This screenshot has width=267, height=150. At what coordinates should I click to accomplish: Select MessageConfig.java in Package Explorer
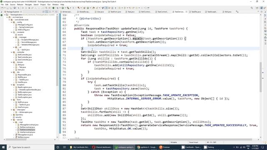[25, 25]
